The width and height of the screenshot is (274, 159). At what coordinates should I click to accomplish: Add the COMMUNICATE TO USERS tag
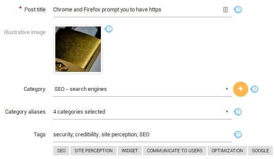174,151
